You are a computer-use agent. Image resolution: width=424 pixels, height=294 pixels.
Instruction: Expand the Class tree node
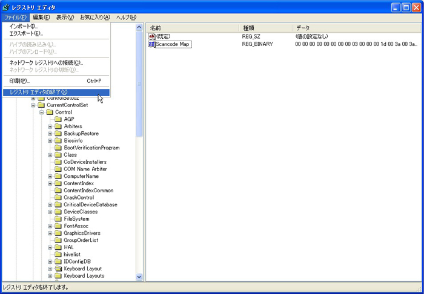(50, 155)
